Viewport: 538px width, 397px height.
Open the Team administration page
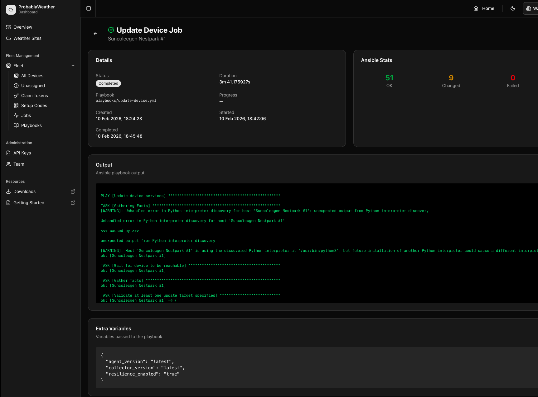[19, 164]
